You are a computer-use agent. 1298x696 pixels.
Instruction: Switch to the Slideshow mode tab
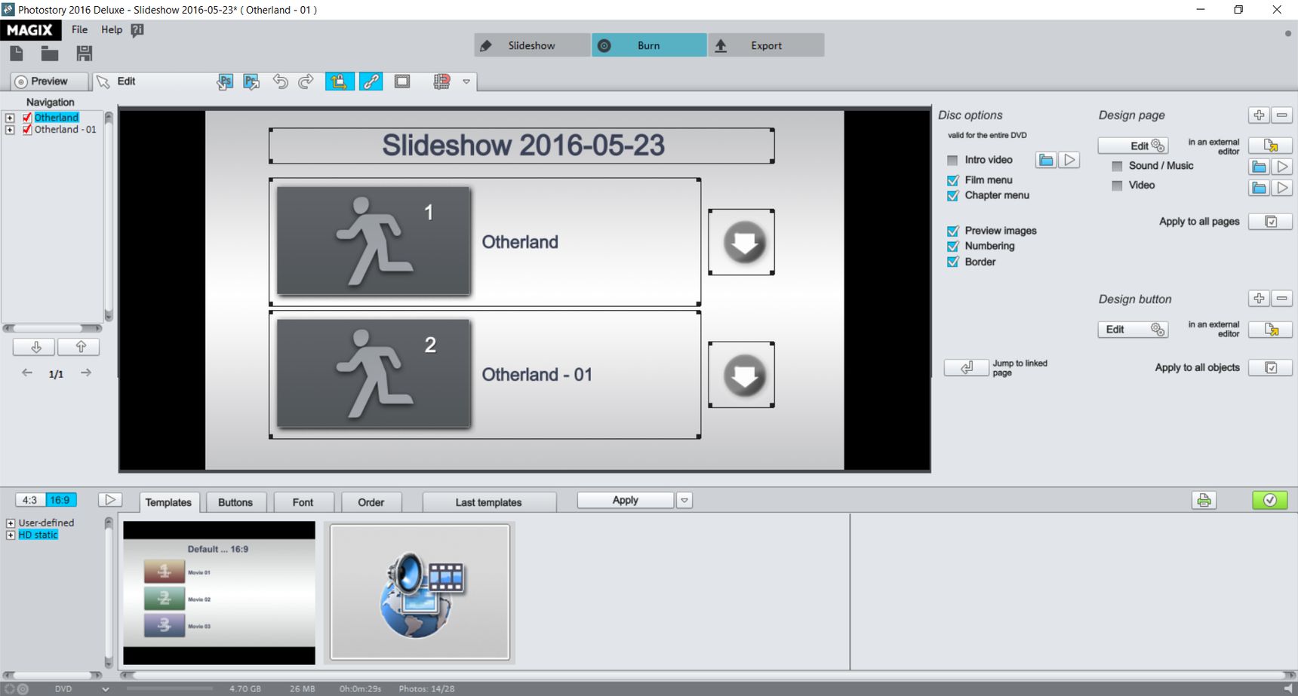pyautogui.click(x=532, y=45)
